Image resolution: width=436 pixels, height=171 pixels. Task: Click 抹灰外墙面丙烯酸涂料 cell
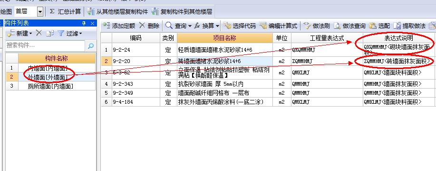pyautogui.click(x=225, y=102)
